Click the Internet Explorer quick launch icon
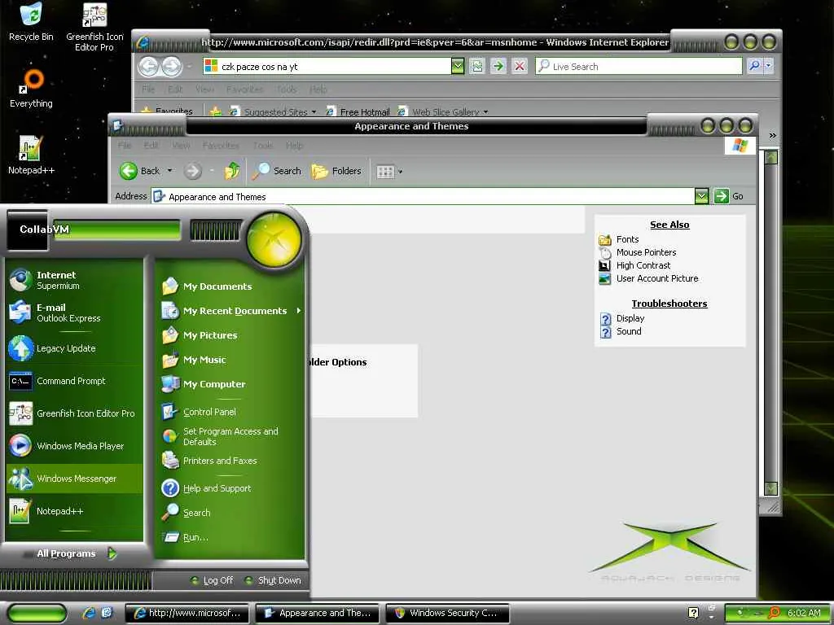834x625 pixels. tap(90, 613)
